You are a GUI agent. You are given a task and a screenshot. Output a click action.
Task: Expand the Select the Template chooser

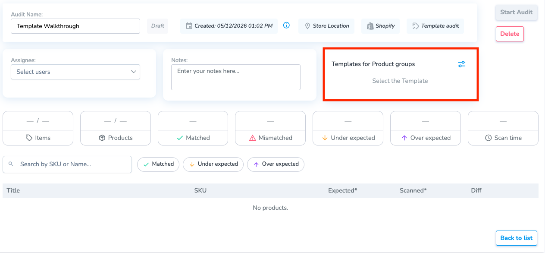(400, 81)
